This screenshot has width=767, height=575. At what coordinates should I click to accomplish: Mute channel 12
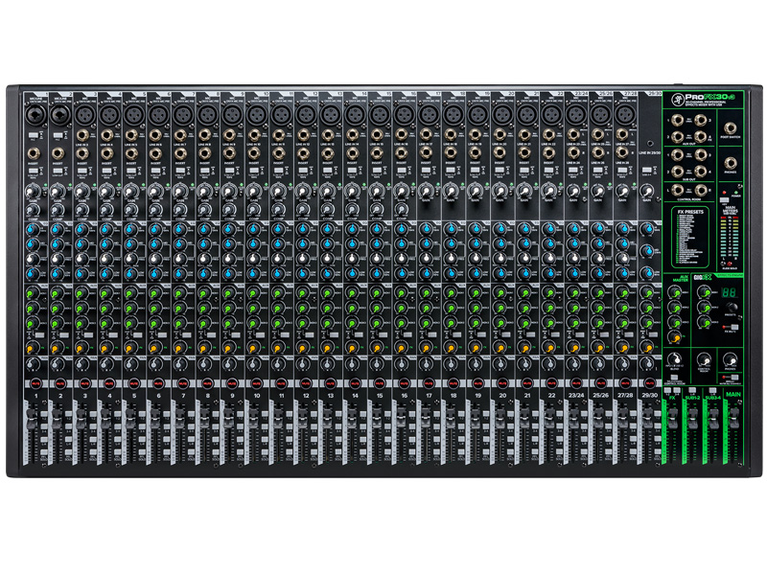(x=304, y=382)
